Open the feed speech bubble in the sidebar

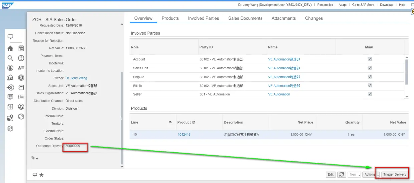(10, 37)
